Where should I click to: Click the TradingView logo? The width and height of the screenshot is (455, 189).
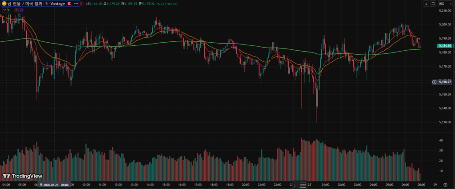pos(20,176)
